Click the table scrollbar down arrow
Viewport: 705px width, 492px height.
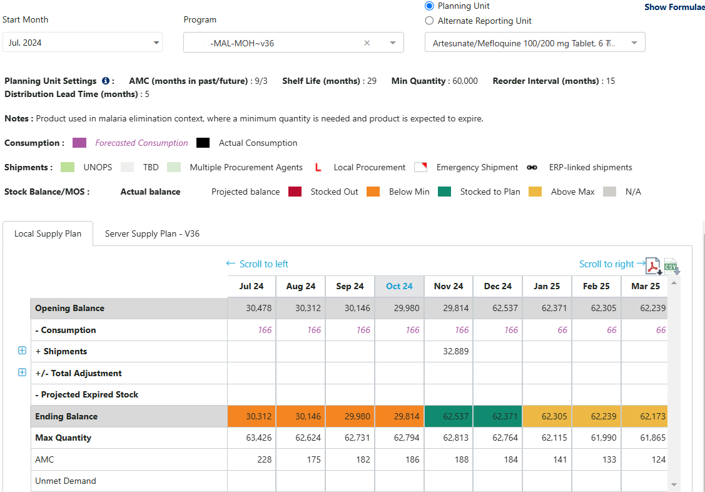674,484
